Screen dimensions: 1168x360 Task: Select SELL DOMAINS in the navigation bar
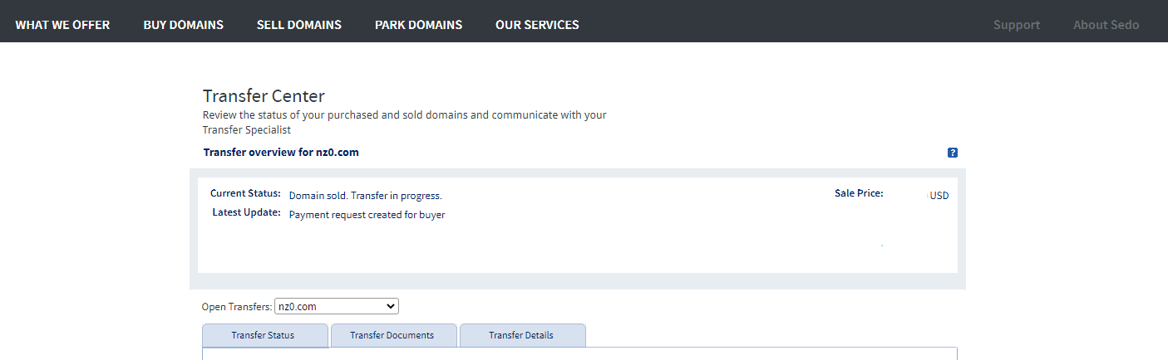[299, 25]
